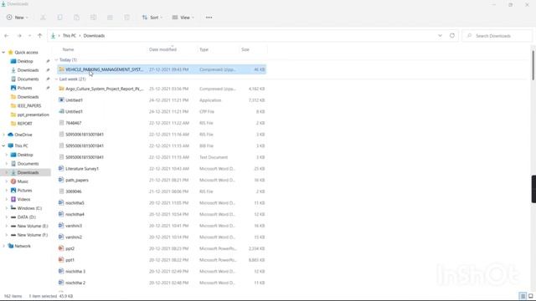Click the Delete toolbar icon

(126, 18)
